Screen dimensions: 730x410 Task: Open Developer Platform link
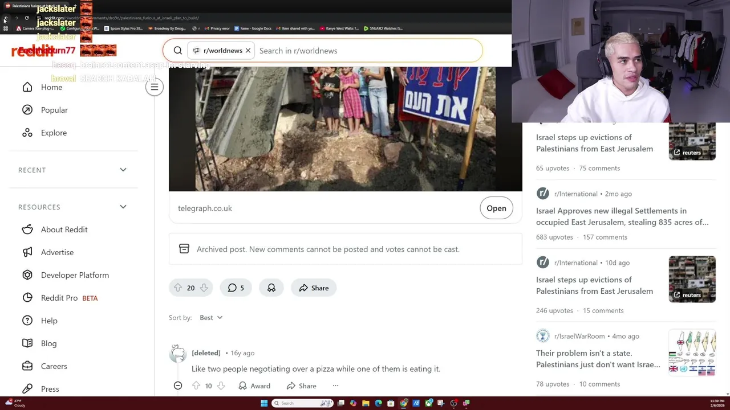[x=75, y=275]
